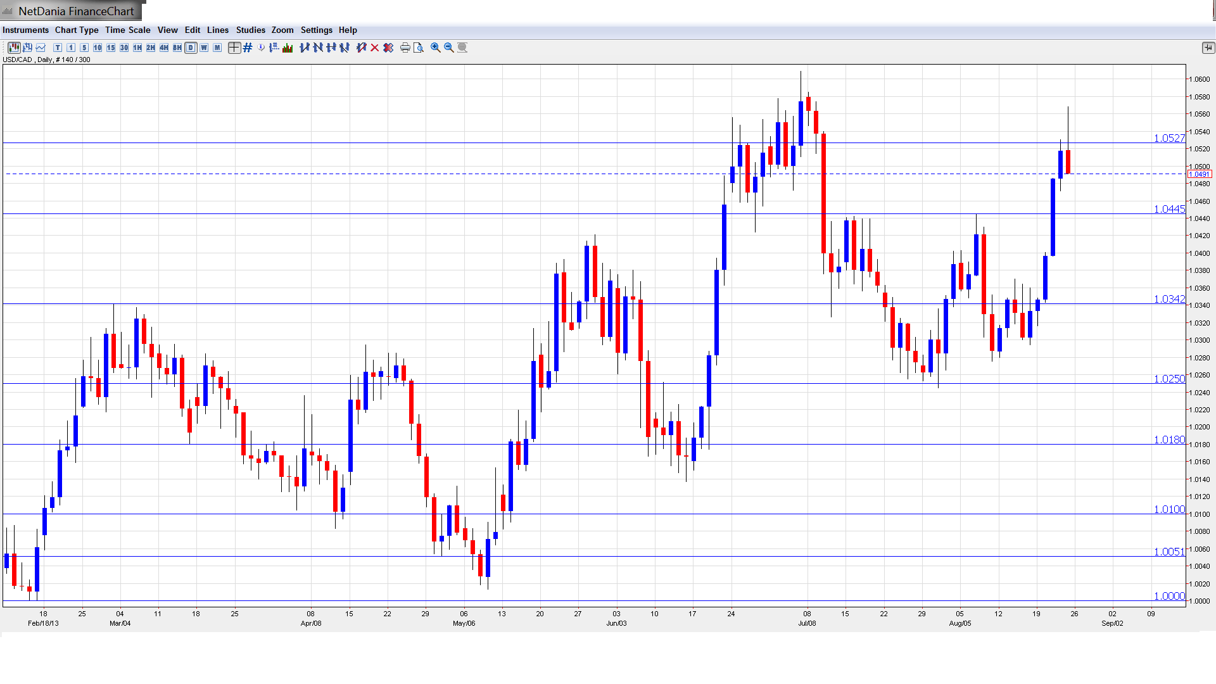The width and height of the screenshot is (1216, 684).
Task: Expand the Lines menu
Action: tap(217, 30)
